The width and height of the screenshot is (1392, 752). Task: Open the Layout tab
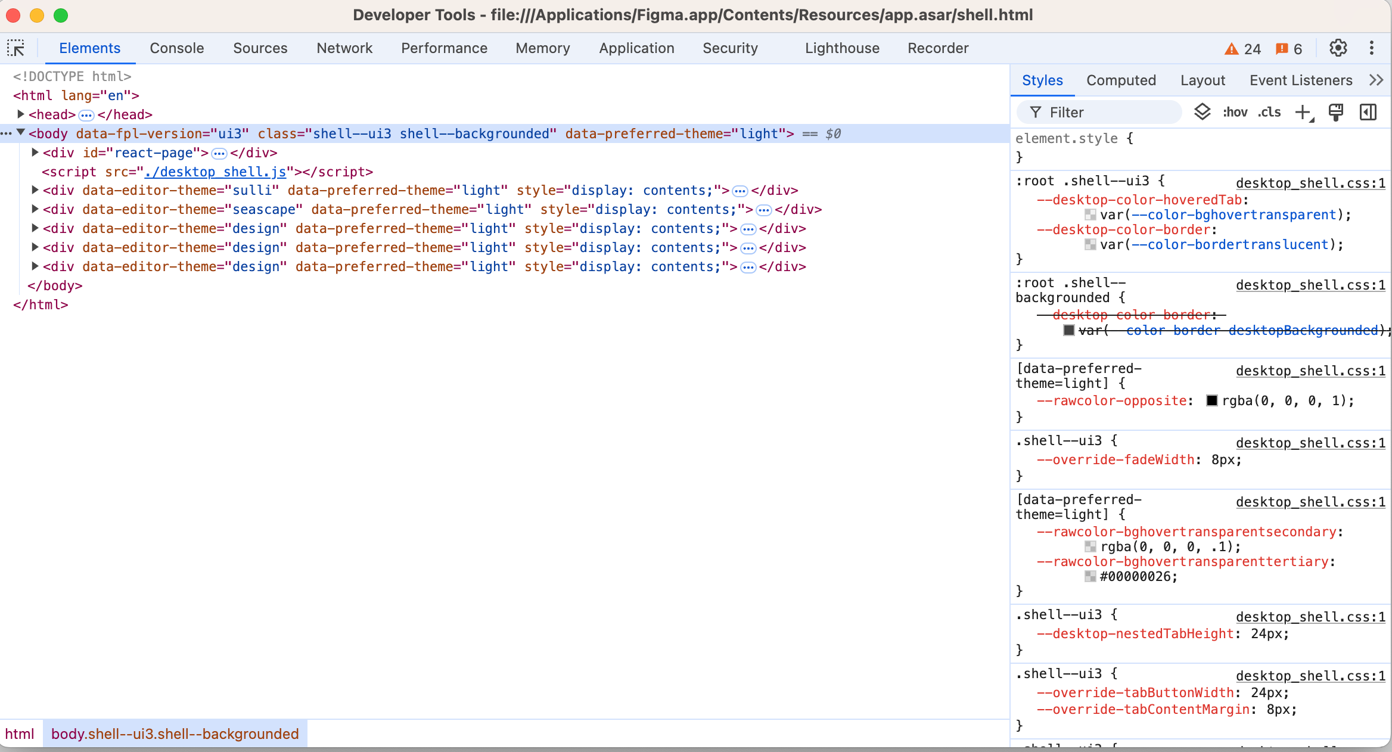pos(1203,80)
